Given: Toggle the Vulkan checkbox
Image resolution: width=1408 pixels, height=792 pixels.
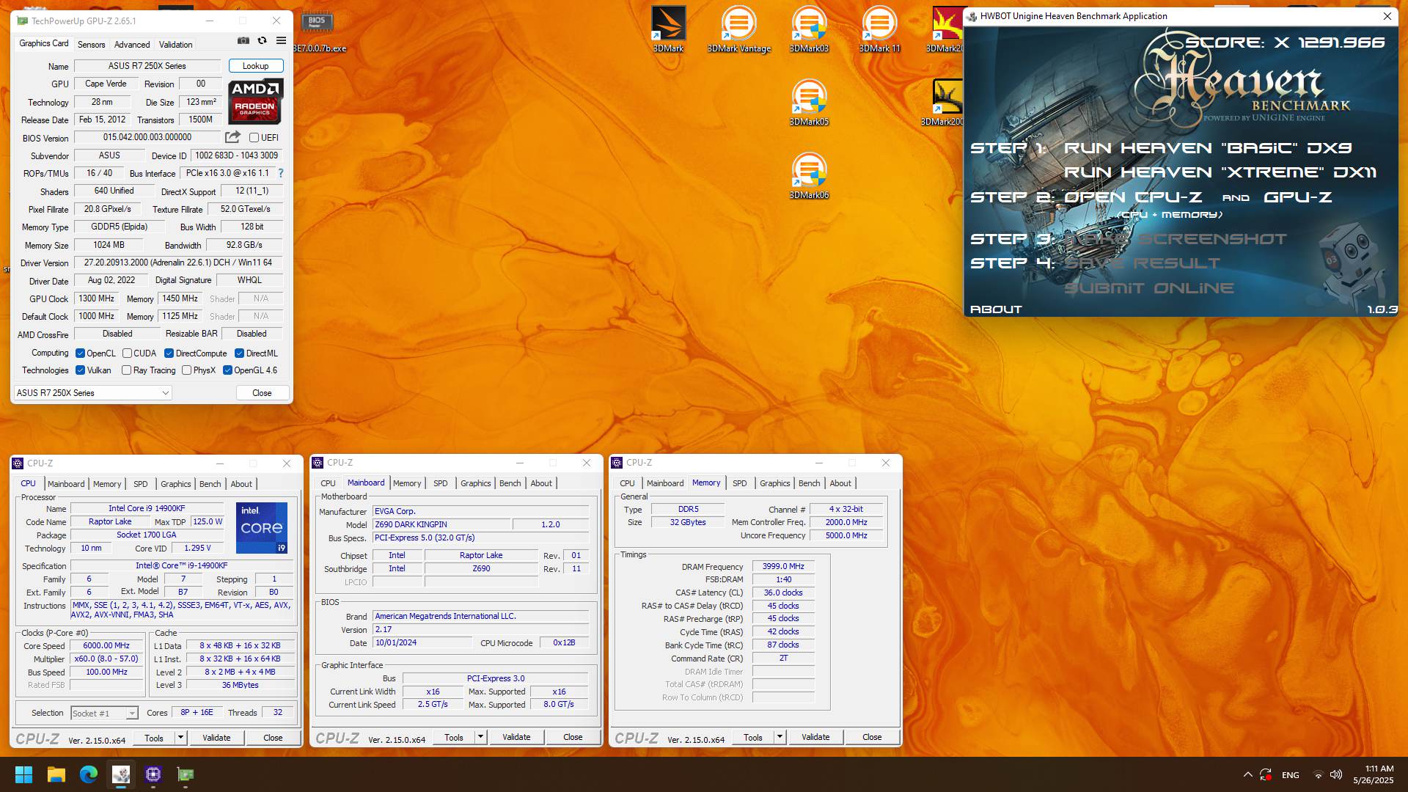Looking at the screenshot, I should click(80, 370).
